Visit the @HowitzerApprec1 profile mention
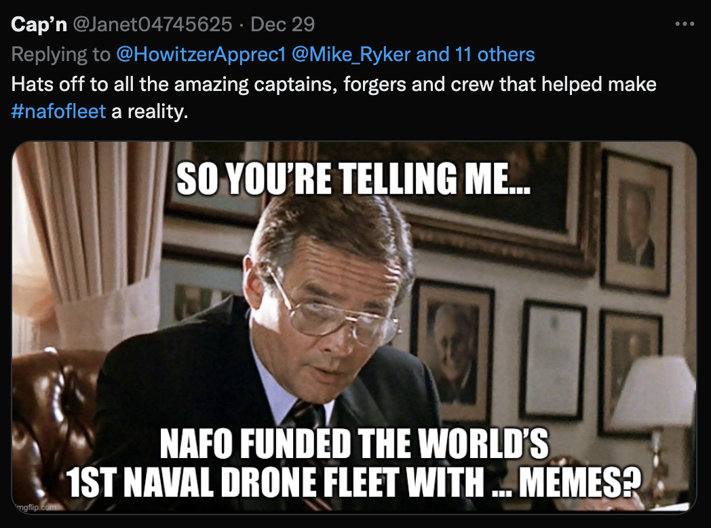The height and width of the screenshot is (528, 711). click(200, 55)
